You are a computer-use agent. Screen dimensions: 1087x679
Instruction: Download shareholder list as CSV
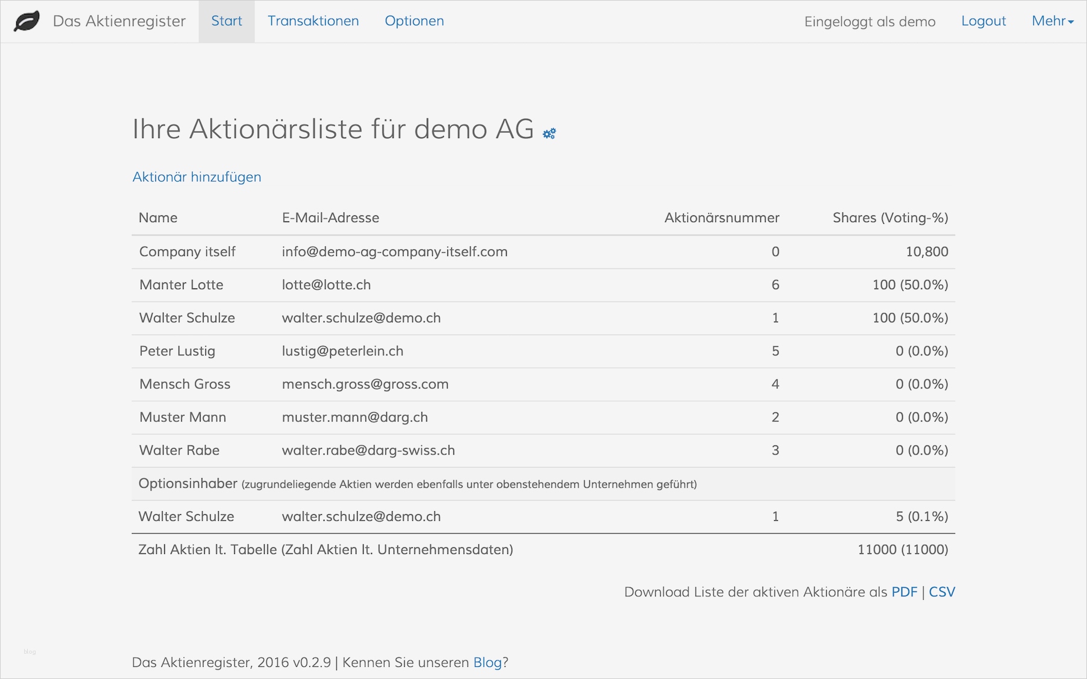coord(941,592)
